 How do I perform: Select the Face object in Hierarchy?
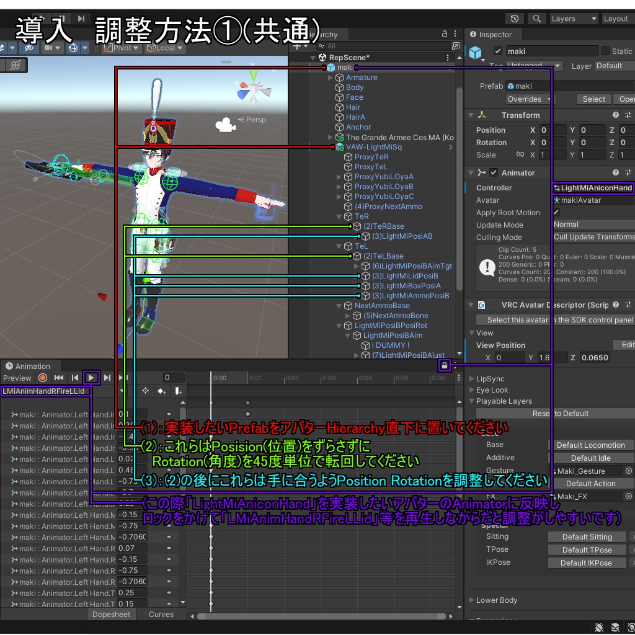[354, 97]
